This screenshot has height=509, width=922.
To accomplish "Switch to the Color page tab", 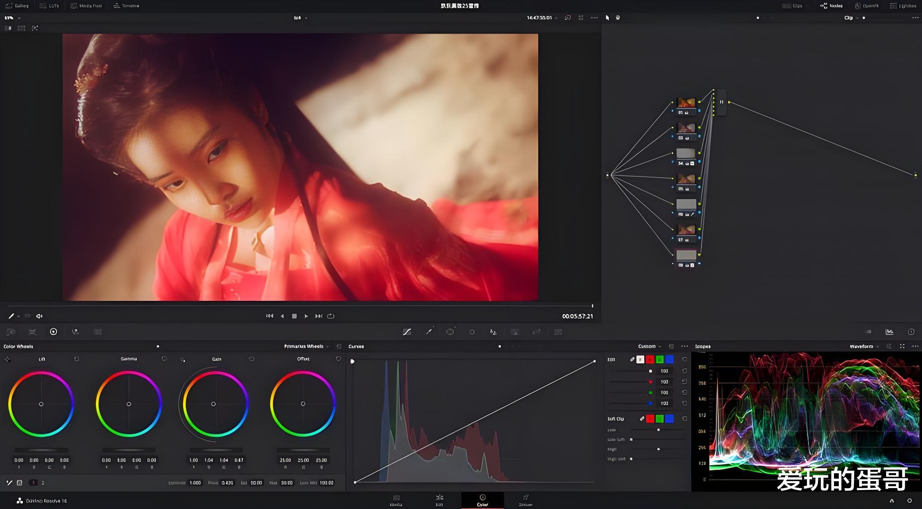I will [x=482, y=500].
